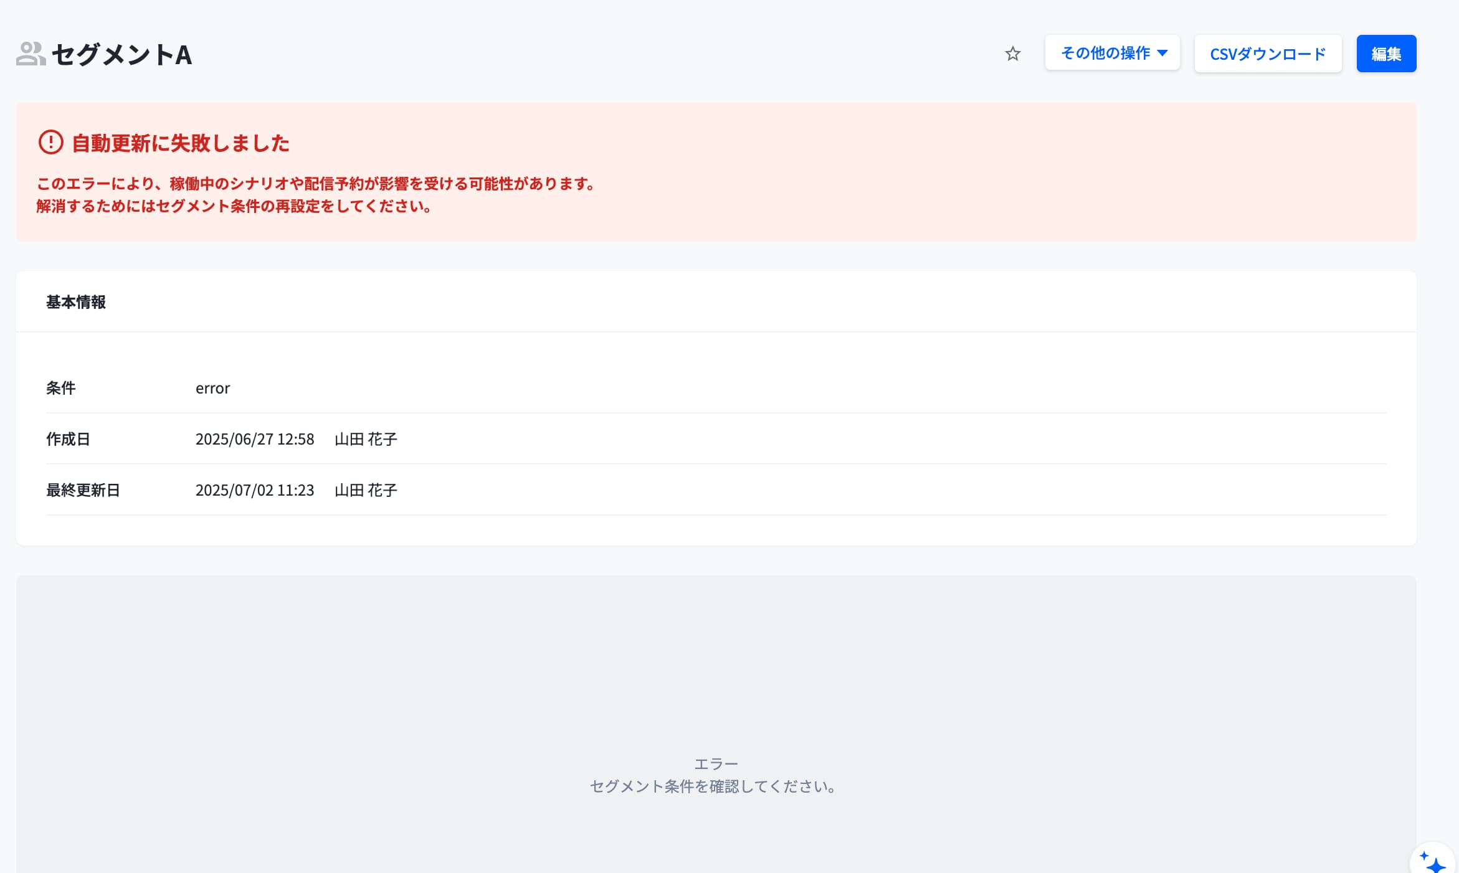Click the favorite star icon

pos(1012,54)
